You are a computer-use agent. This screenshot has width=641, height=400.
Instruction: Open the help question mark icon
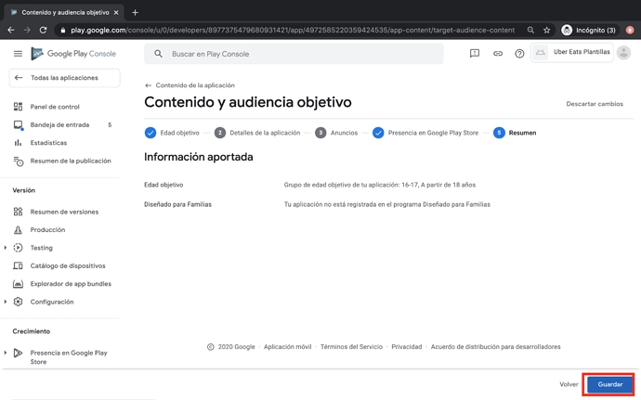pos(519,54)
